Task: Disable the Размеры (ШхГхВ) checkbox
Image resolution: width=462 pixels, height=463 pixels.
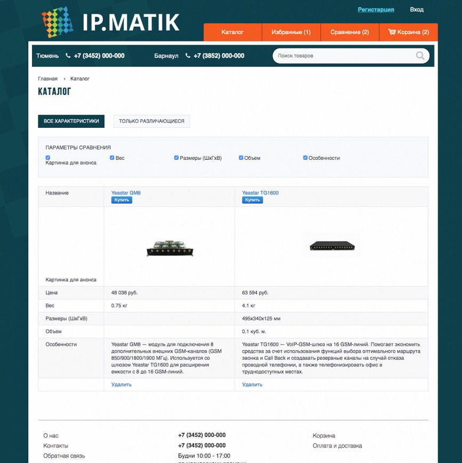Action: click(x=176, y=158)
